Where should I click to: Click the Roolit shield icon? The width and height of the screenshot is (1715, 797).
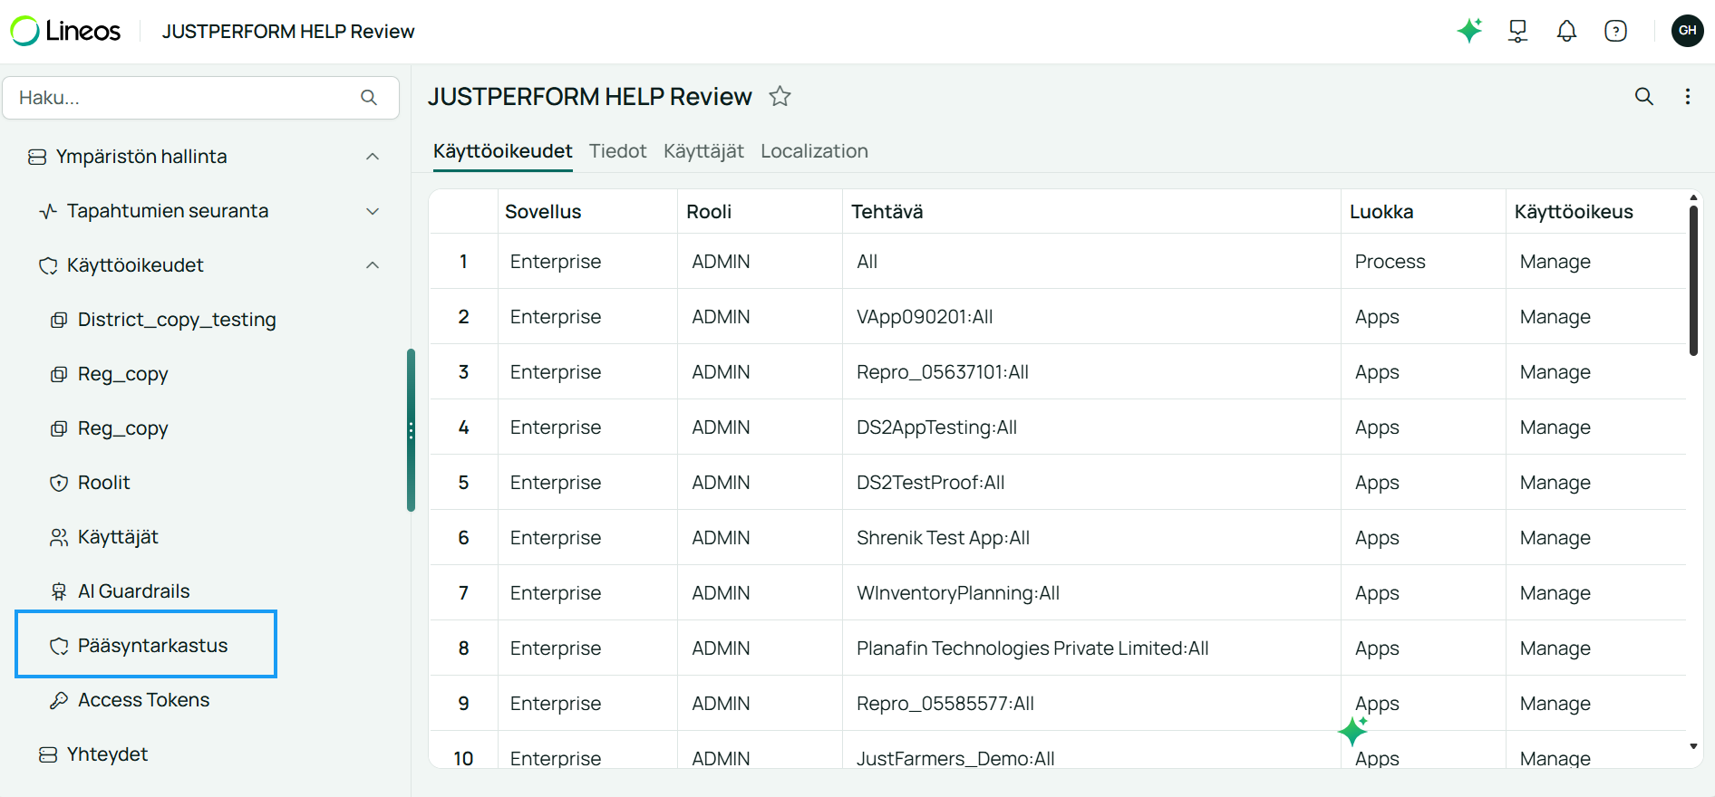pos(59,483)
